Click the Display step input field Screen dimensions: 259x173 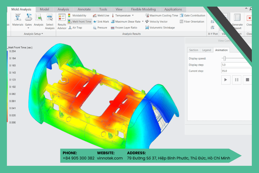(236, 65)
